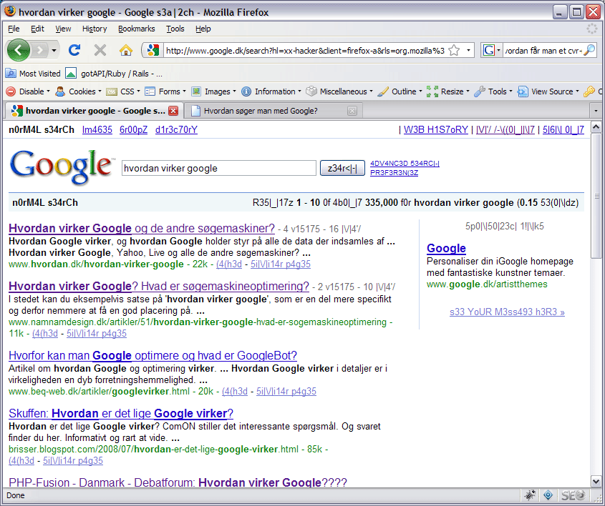
Task: Open the list all tabs dropdown
Action: (x=596, y=111)
